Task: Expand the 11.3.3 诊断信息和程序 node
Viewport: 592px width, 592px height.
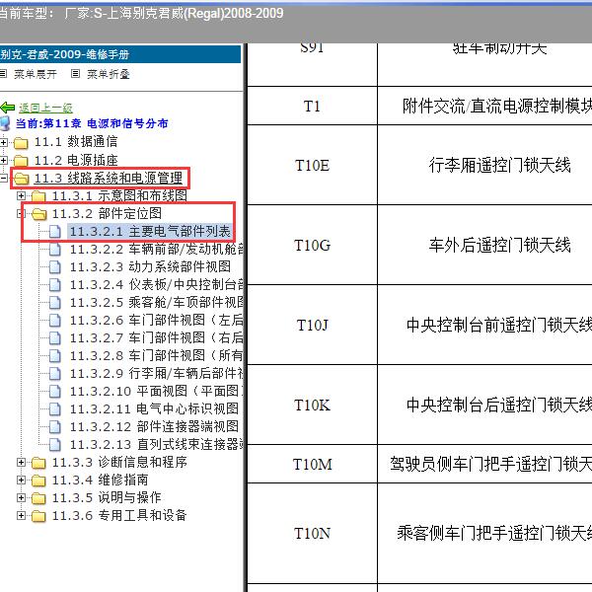Action: (x=21, y=462)
